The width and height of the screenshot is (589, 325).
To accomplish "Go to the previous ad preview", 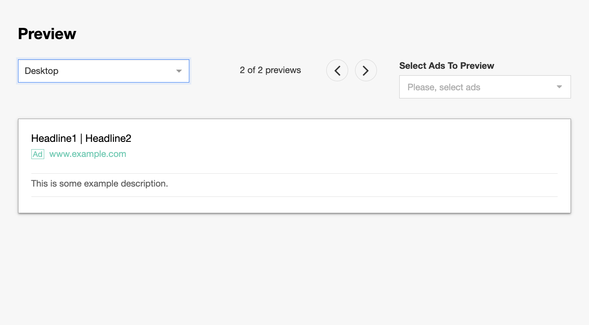I will pos(337,70).
